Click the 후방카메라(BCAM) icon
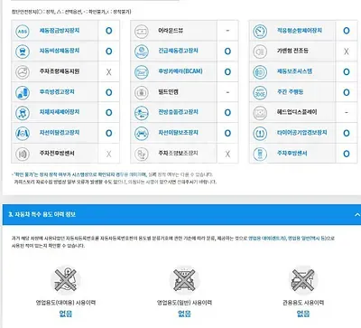The height and width of the screenshot is (328, 361). [142, 72]
